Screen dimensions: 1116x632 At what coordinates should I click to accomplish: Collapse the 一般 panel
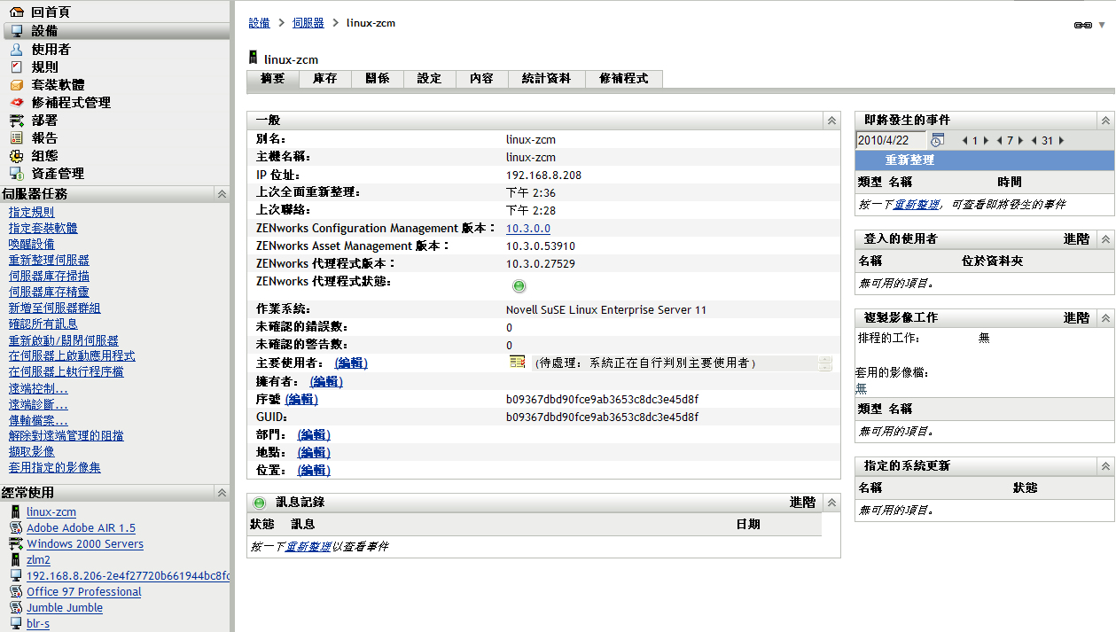(x=831, y=120)
